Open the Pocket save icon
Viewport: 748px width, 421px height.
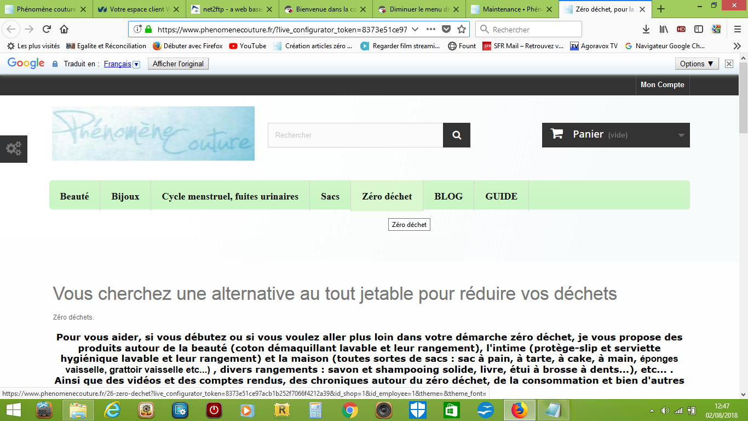point(446,30)
